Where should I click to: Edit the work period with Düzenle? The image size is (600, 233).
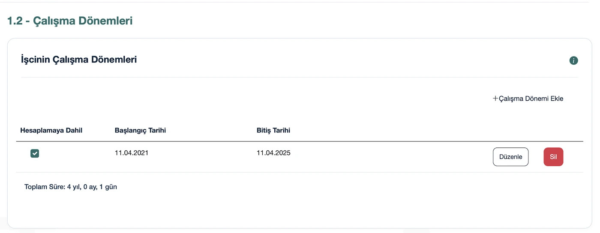(510, 157)
